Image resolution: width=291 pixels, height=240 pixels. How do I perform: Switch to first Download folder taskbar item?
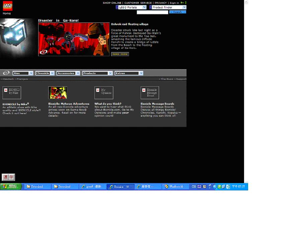pyautogui.click(x=38, y=186)
